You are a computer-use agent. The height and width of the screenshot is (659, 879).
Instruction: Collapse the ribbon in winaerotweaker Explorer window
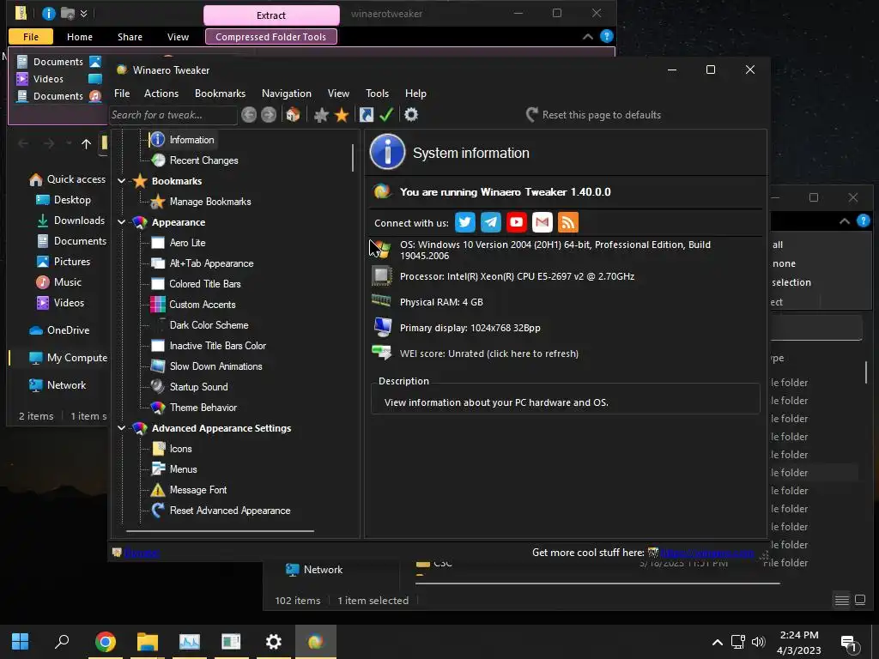pos(587,36)
